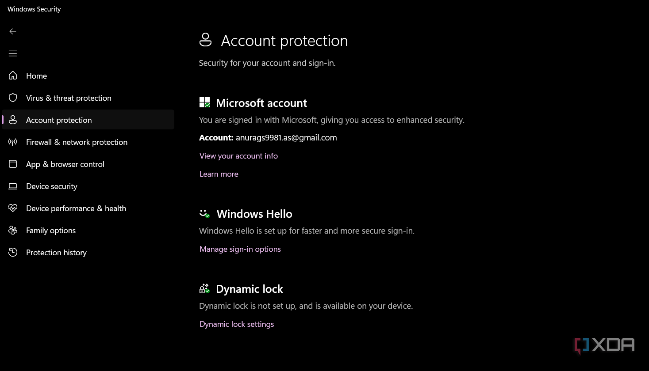Navigate to Device security
Viewport: 649px width, 371px height.
(x=88, y=186)
